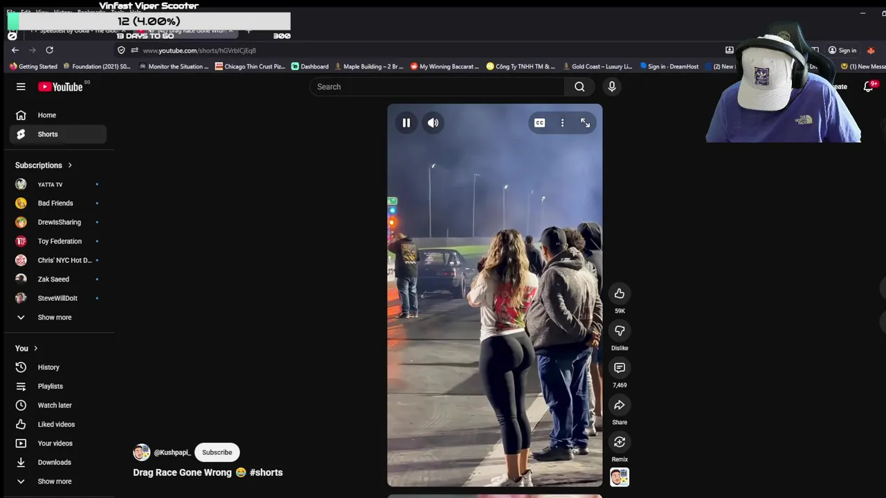Open the sound thumbnail below Remix
Viewport: 886px width, 498px height.
coord(620,477)
